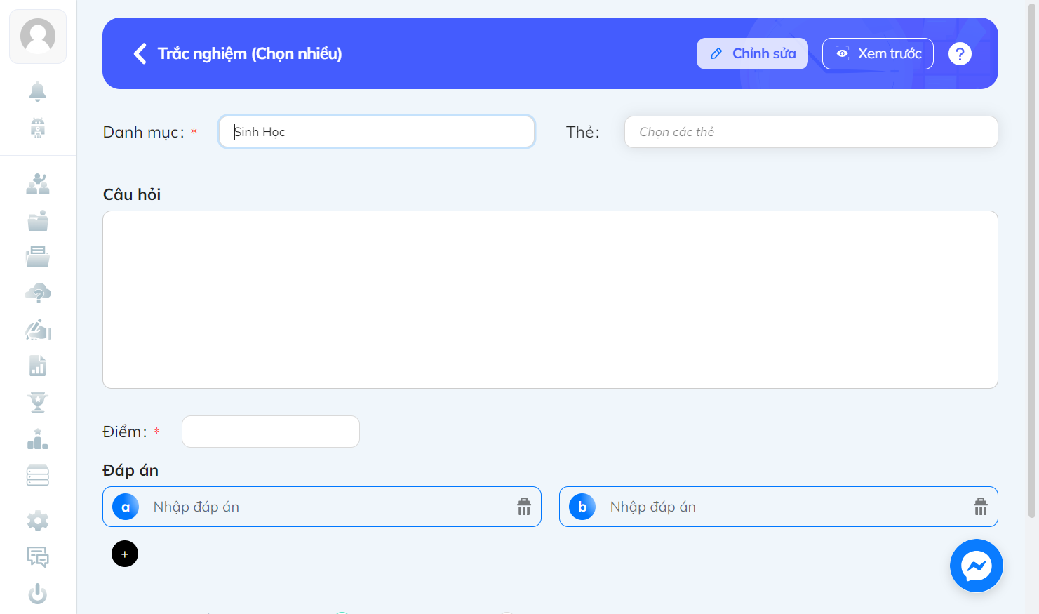This screenshot has height=614, width=1039.
Task: Open the Thẻ tags selector
Action: click(x=811, y=132)
